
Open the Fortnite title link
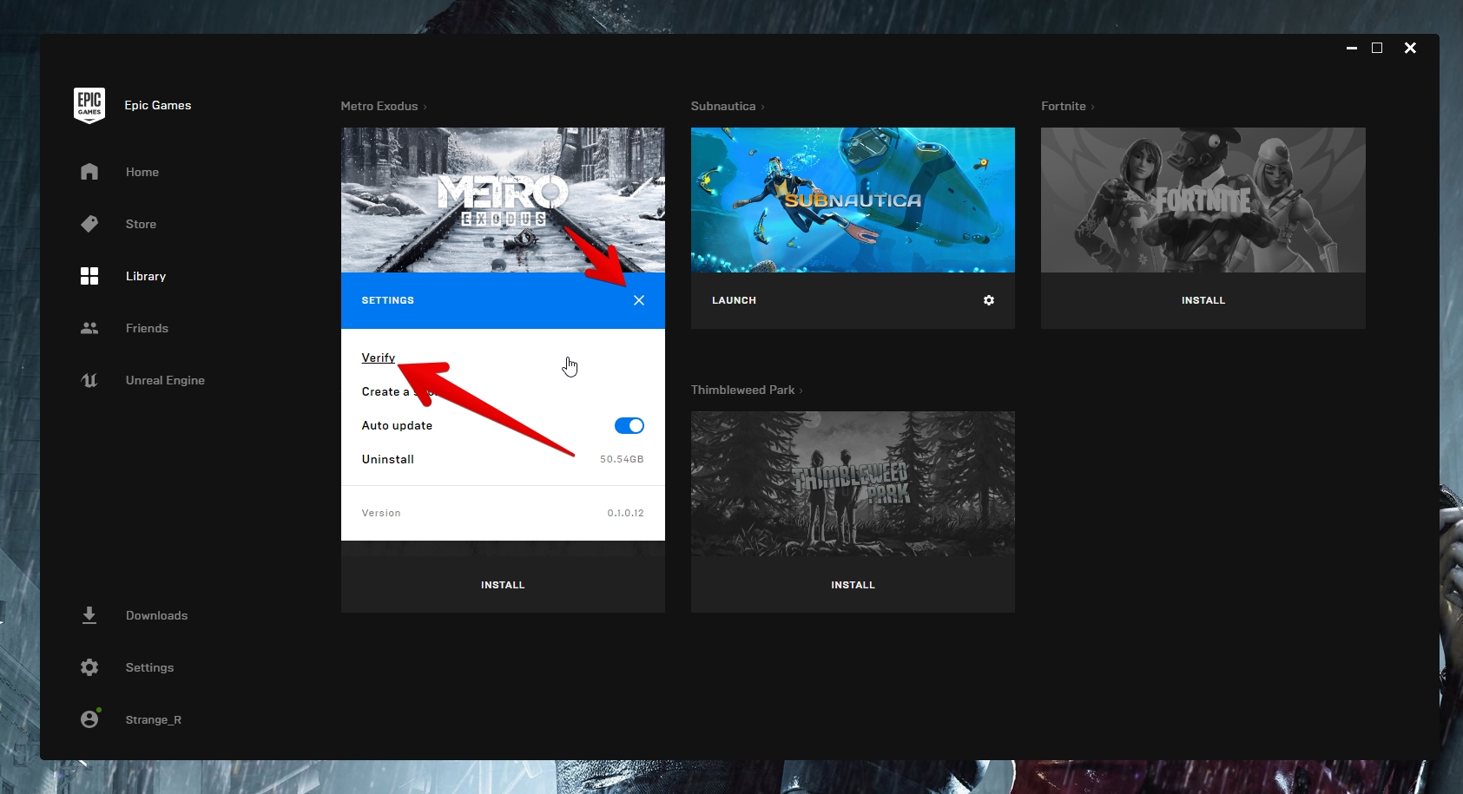point(1064,106)
